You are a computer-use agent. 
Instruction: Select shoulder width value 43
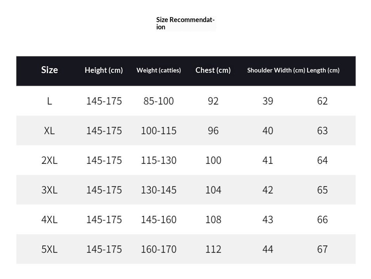[268, 219]
